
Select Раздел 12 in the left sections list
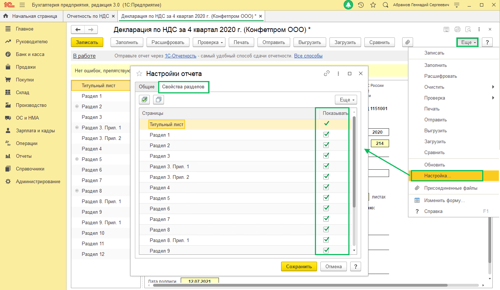coord(93,254)
